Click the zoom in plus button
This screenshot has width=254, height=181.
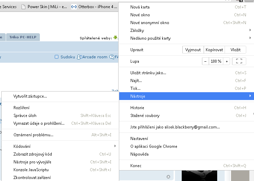pyautogui.click(x=227, y=61)
